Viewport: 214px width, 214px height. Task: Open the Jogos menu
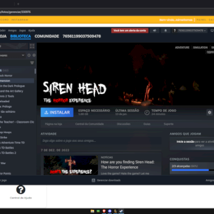(x=22, y=30)
